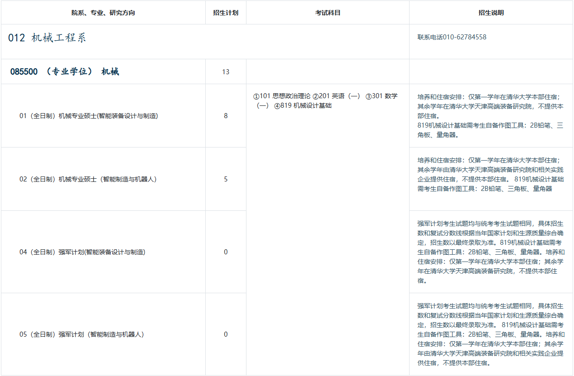This screenshot has height=376, width=574.
Task: Select direction 02 机械专业硕士（智能制造与机器人）
Action: pos(88,179)
